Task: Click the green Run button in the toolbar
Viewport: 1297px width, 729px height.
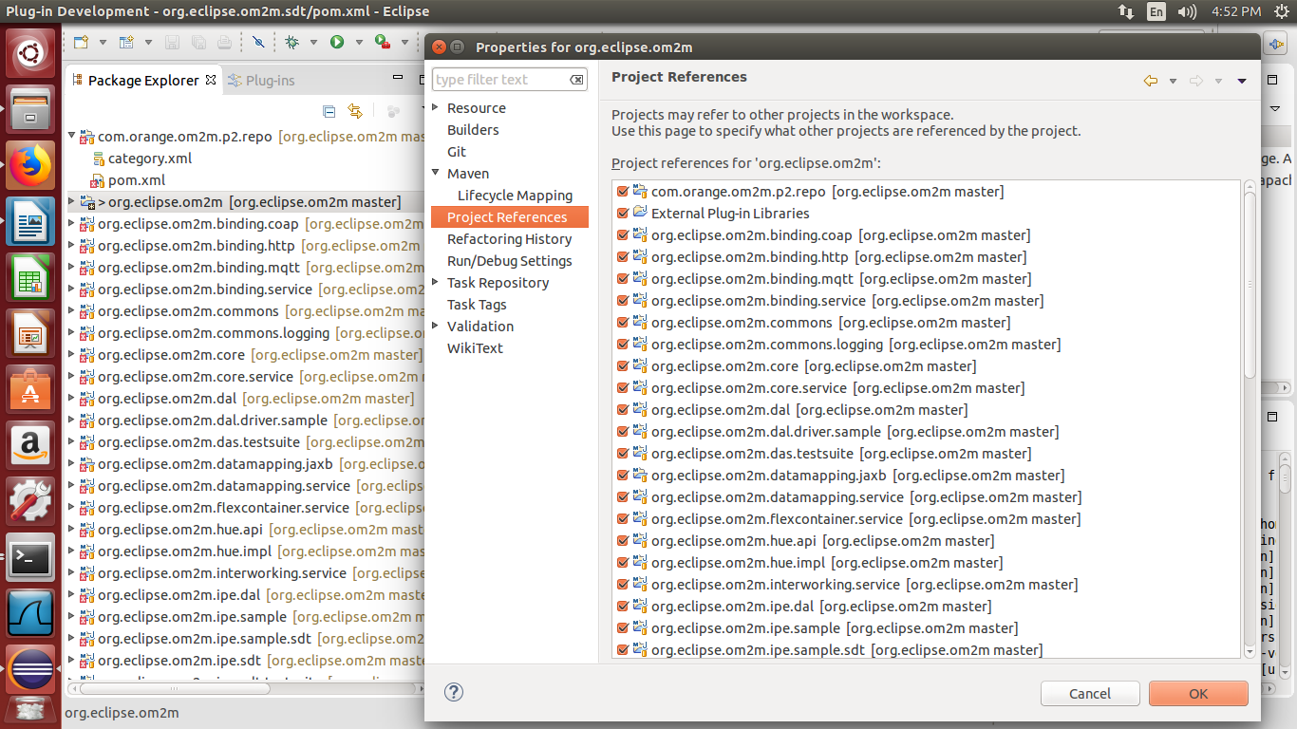Action: point(337,42)
